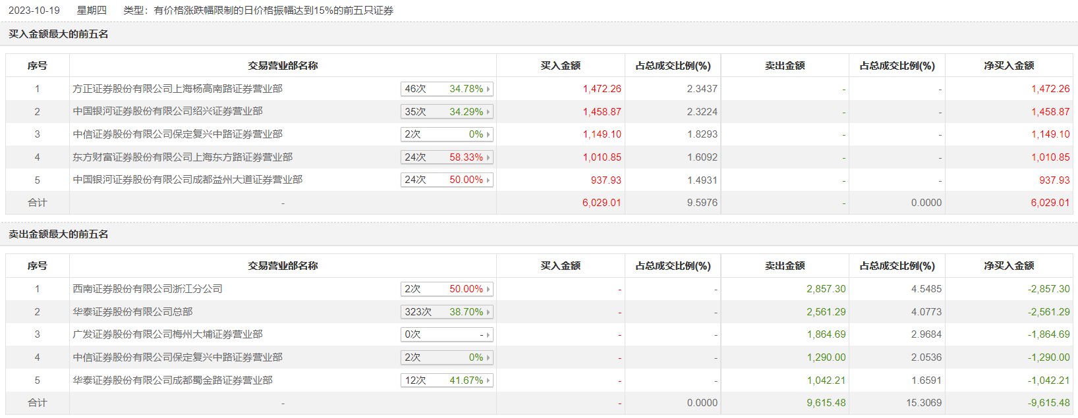Expand 华泰证券总部 323次 38.70% box
This screenshot has height=418, width=1078.
tap(446, 312)
